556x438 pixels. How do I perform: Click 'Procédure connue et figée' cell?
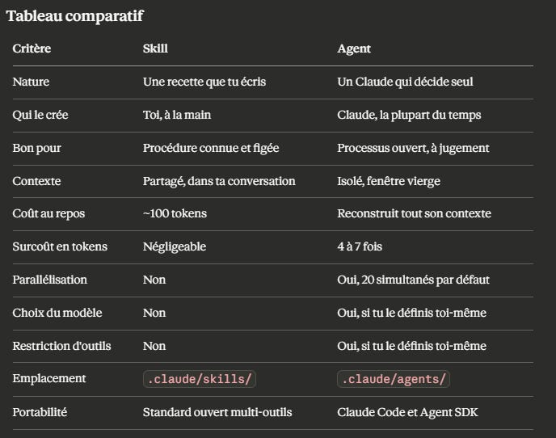[211, 148]
